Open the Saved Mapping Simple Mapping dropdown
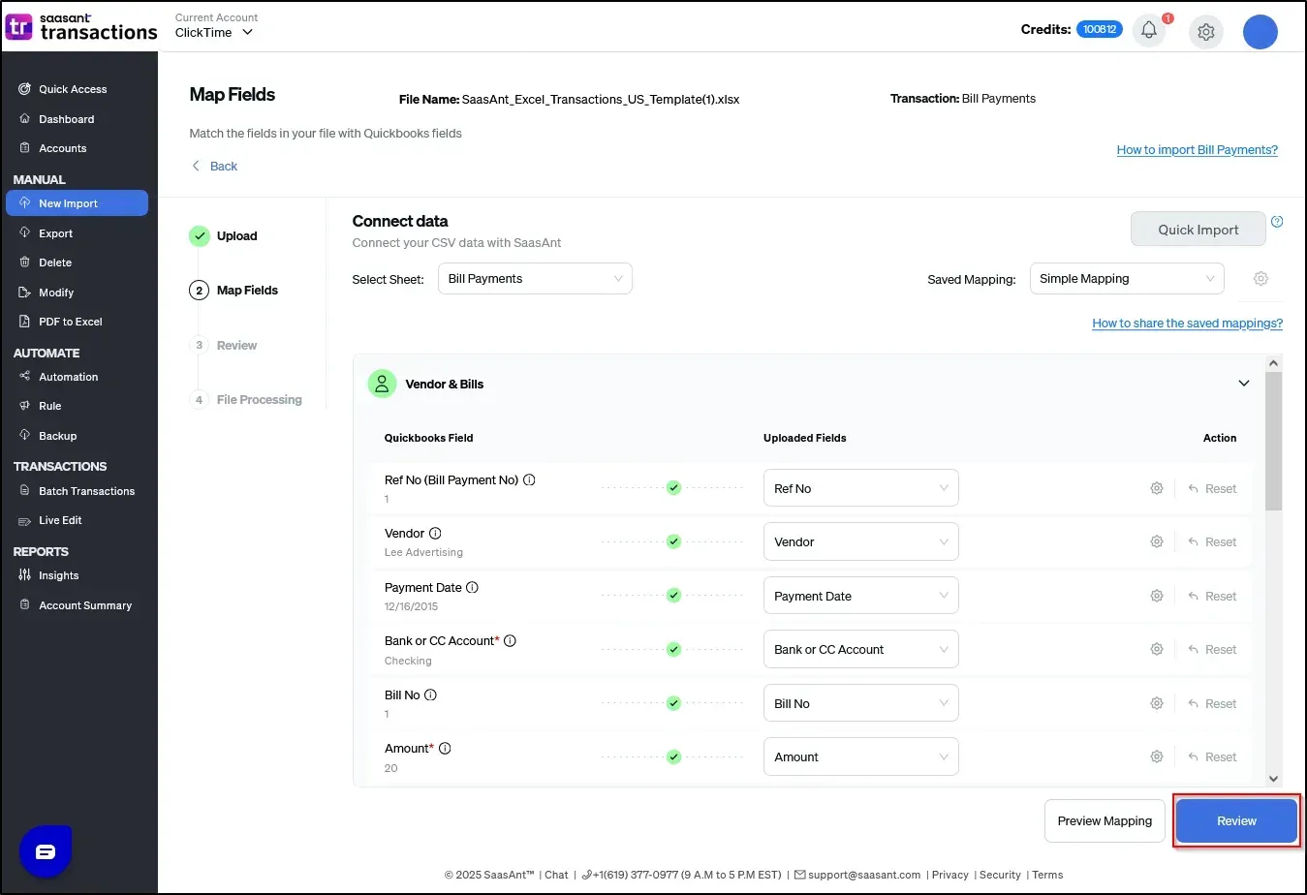Screen dimensions: 1307x895 coord(1127,279)
